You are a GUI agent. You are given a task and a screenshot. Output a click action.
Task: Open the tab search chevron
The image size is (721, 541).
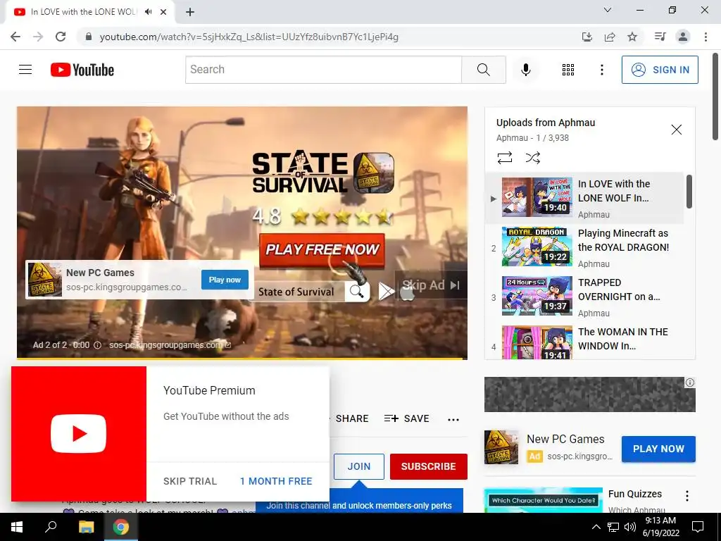point(608,10)
